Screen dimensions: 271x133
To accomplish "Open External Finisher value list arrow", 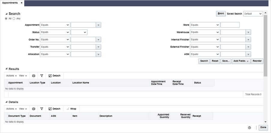I will click(248, 47).
